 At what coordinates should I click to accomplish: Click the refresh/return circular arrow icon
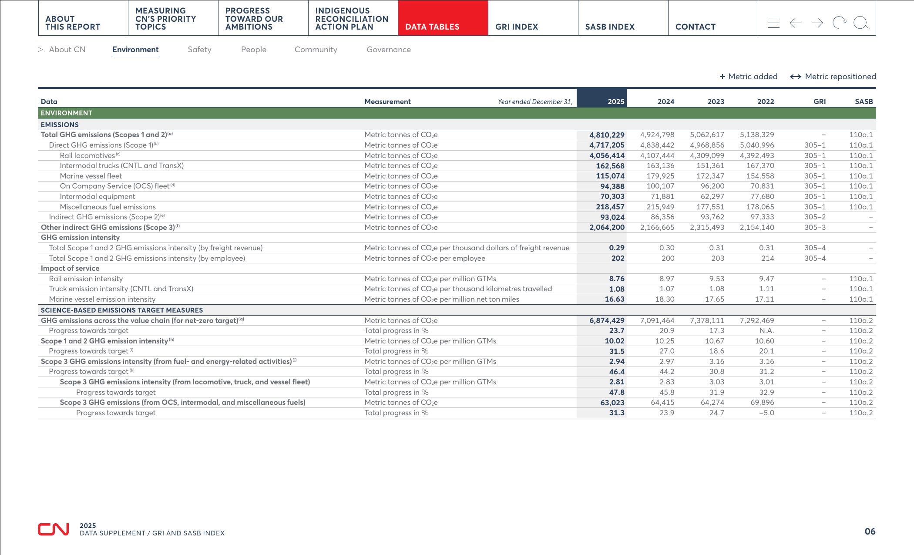840,23
